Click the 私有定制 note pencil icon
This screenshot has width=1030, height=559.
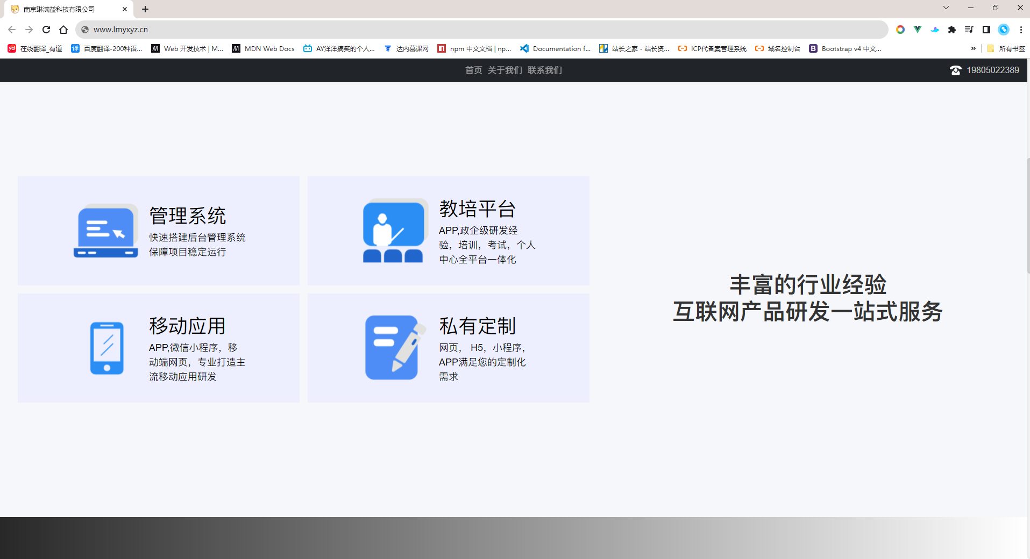coord(395,348)
